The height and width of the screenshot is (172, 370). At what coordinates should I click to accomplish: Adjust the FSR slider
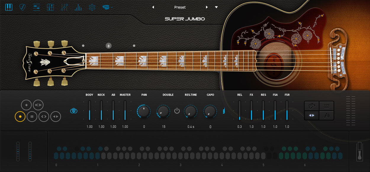click(287, 110)
